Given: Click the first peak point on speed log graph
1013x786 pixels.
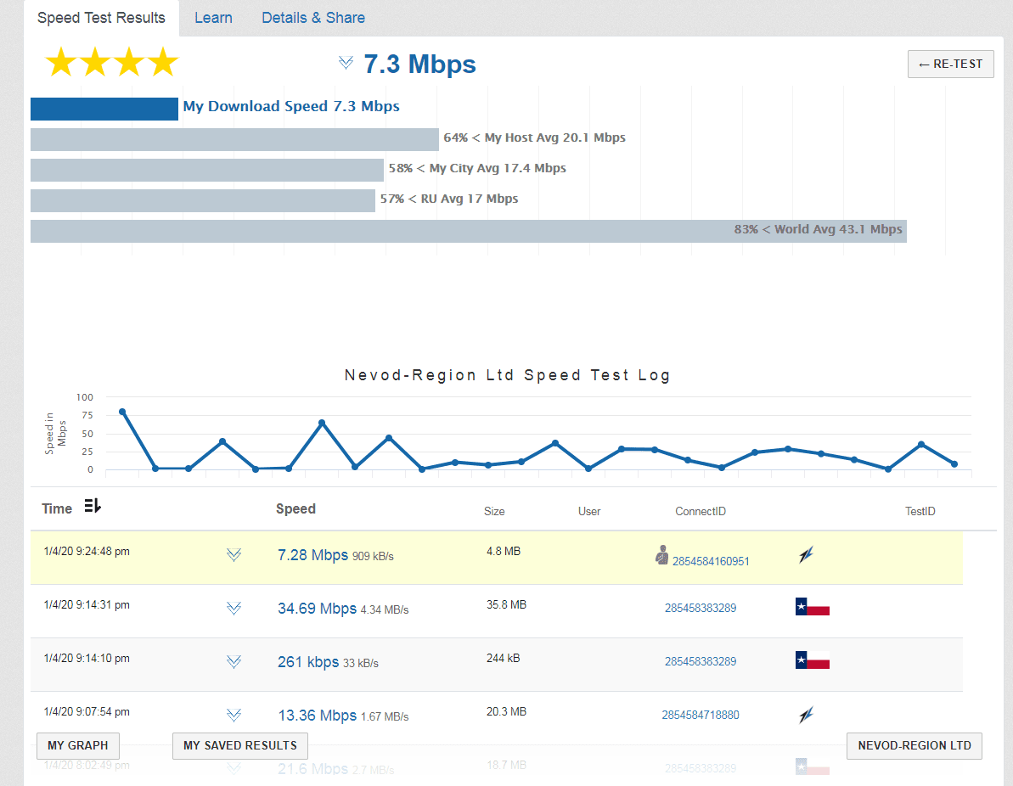Looking at the screenshot, I should pyautogui.click(x=122, y=412).
